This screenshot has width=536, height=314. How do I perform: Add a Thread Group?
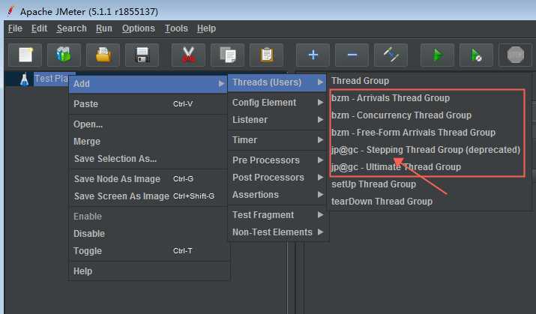click(428, 81)
